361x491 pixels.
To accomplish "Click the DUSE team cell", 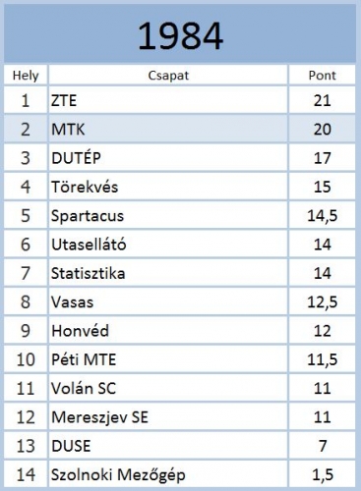I will tap(168, 446).
